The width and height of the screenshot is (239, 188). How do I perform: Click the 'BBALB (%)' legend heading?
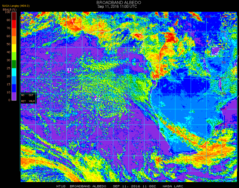click(x=10, y=10)
